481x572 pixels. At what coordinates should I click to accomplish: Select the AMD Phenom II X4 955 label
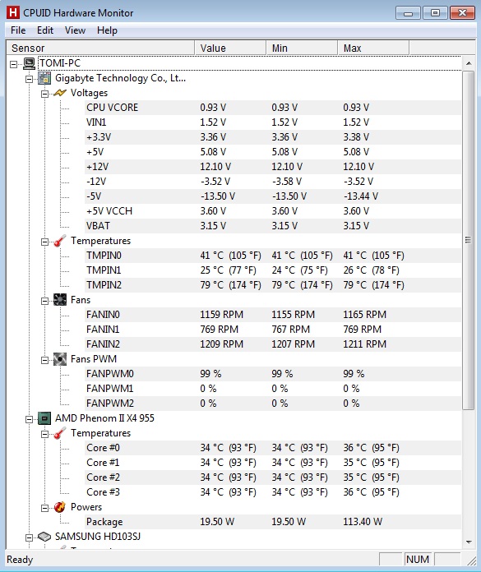click(104, 418)
